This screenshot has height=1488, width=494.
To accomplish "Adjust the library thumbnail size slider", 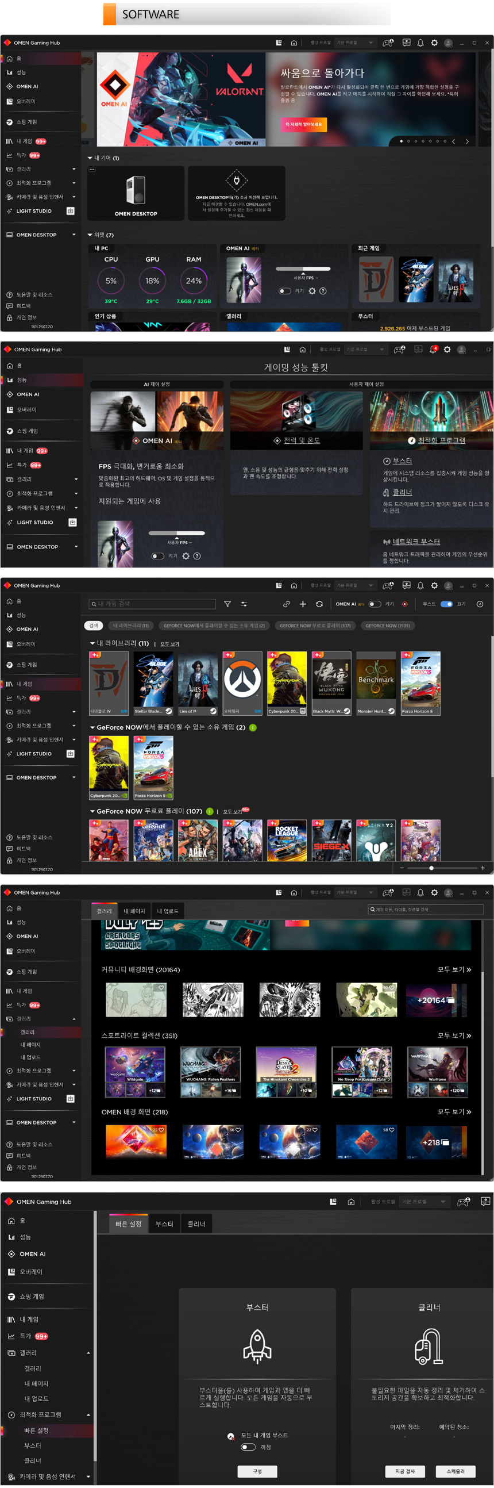I will (431, 868).
